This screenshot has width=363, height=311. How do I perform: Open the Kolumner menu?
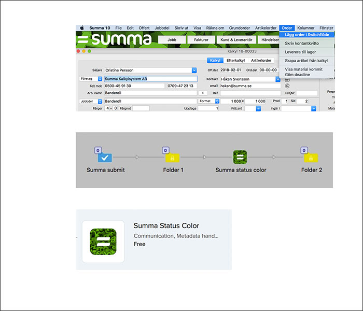pyautogui.click(x=305, y=28)
